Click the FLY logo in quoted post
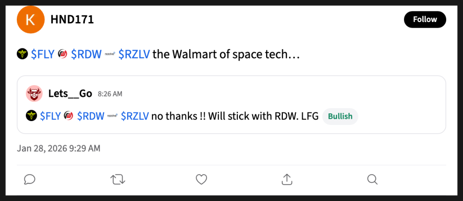The width and height of the screenshot is (463, 201). (31, 116)
